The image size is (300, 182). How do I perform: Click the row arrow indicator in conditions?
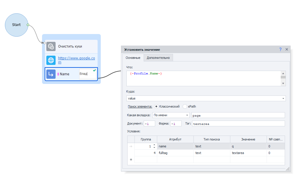click(x=131, y=147)
